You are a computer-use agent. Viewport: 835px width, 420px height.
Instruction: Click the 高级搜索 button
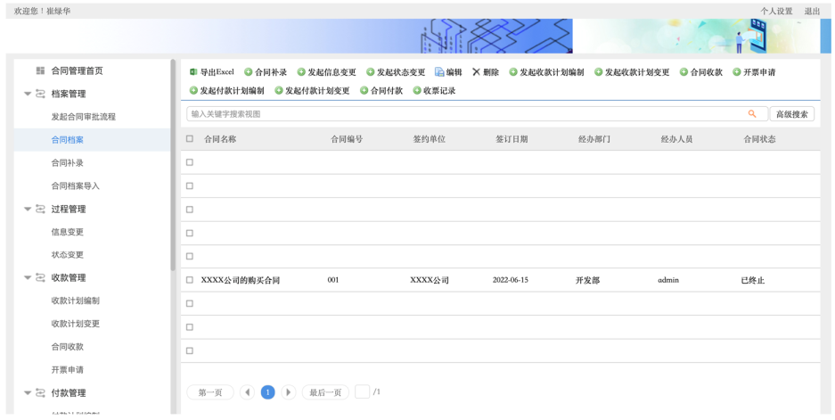tap(791, 114)
